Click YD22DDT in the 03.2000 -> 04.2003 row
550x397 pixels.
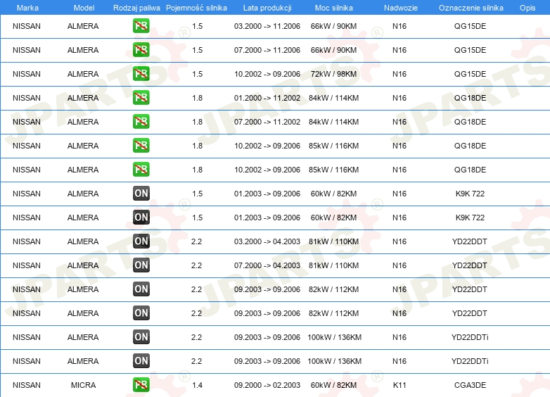click(470, 241)
